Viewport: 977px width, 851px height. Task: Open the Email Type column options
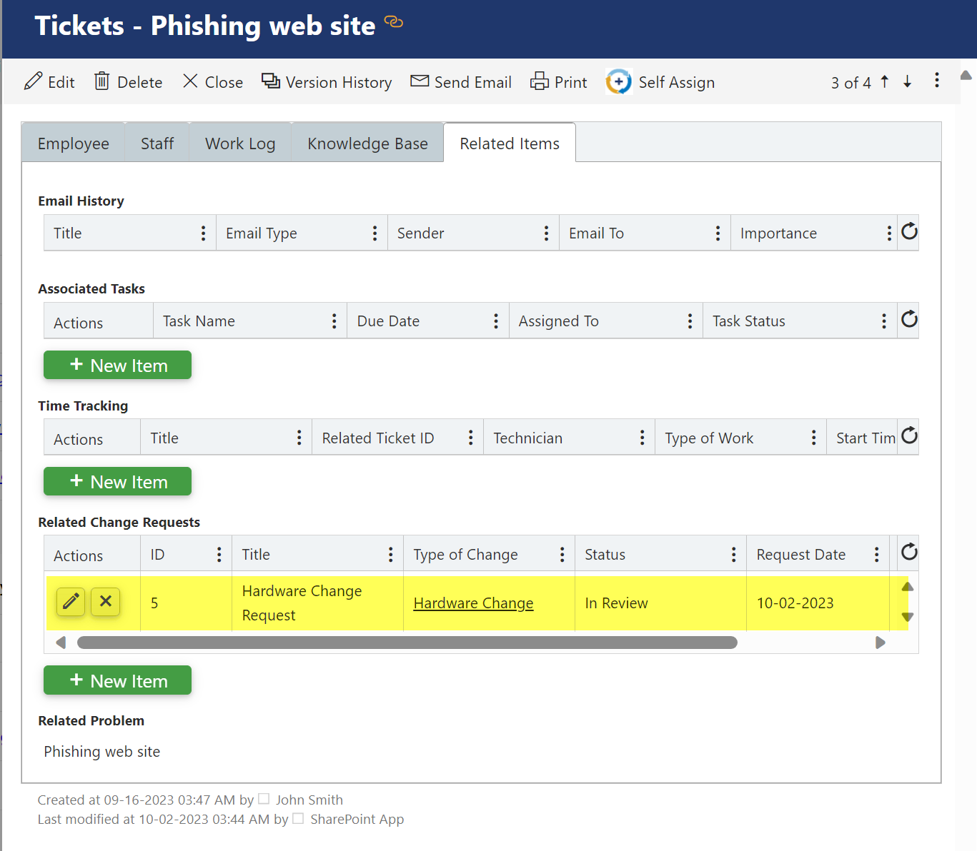pyautogui.click(x=375, y=233)
